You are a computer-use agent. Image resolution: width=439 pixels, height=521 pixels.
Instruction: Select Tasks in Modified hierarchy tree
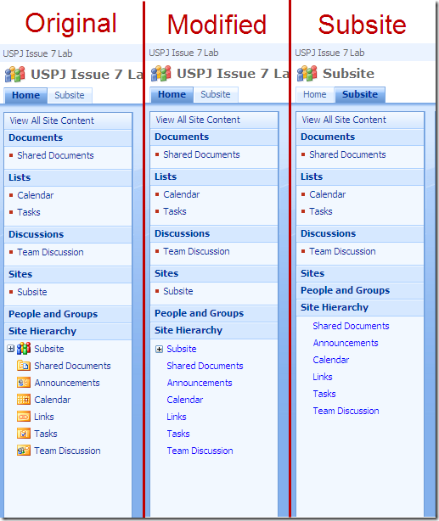178,434
